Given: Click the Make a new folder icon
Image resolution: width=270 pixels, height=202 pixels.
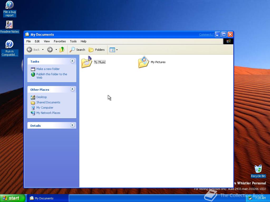Looking at the screenshot, I should pos(33,69).
